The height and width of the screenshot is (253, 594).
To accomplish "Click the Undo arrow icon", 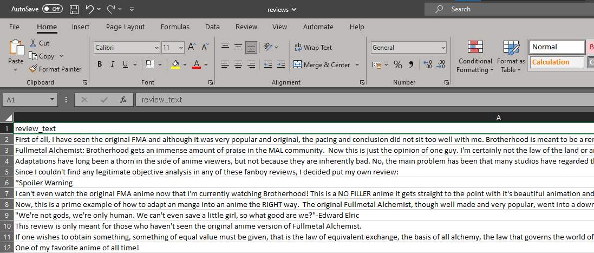I will pos(90,9).
